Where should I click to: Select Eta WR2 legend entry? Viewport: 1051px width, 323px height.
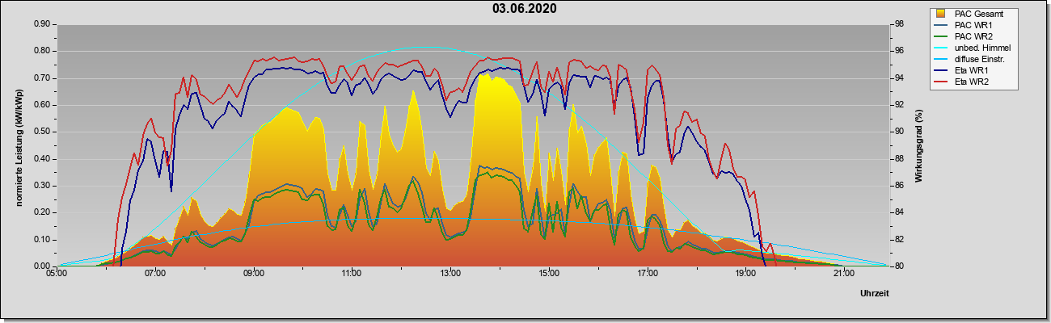coord(972,82)
